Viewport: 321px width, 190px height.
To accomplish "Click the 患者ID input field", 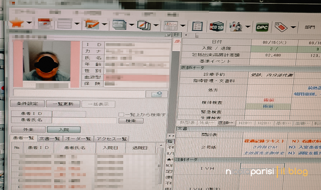I will coord(69,114).
